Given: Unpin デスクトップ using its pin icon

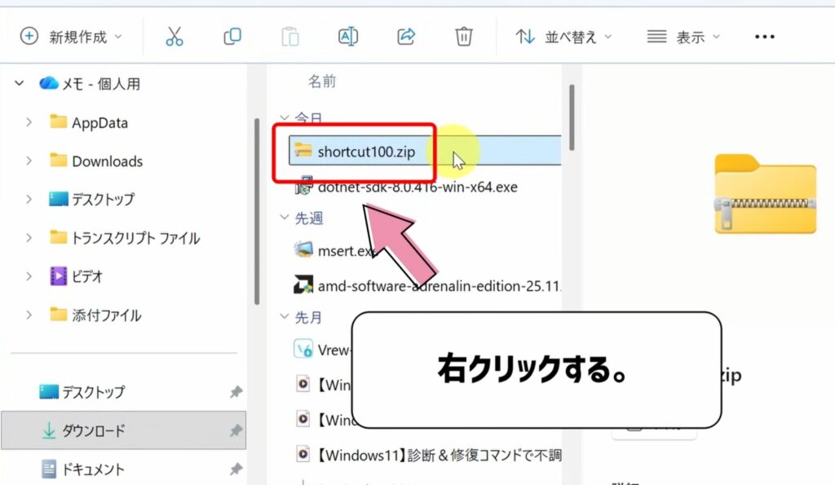Looking at the screenshot, I should coord(236,392).
